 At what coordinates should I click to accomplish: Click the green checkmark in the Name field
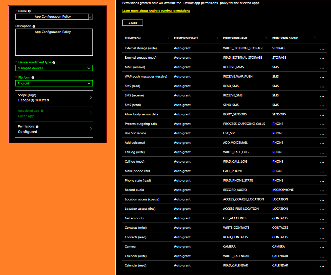click(90, 16)
